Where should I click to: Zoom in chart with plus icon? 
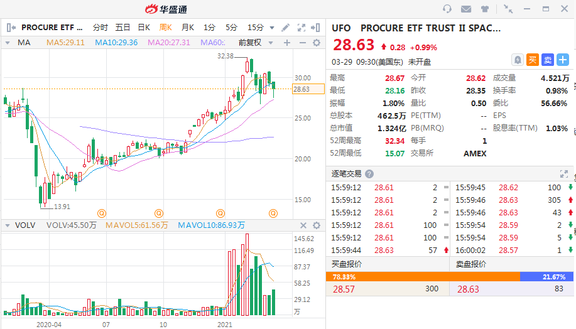tap(287, 43)
